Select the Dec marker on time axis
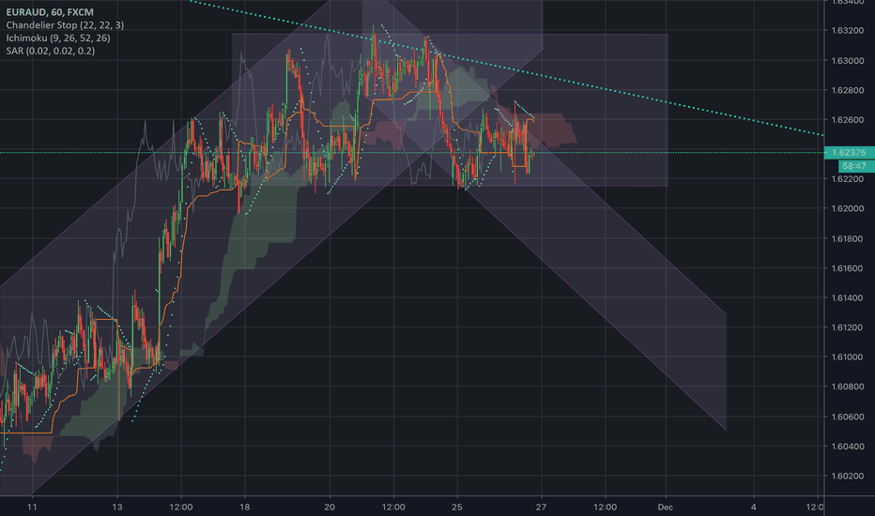The width and height of the screenshot is (875, 516). pos(665,506)
